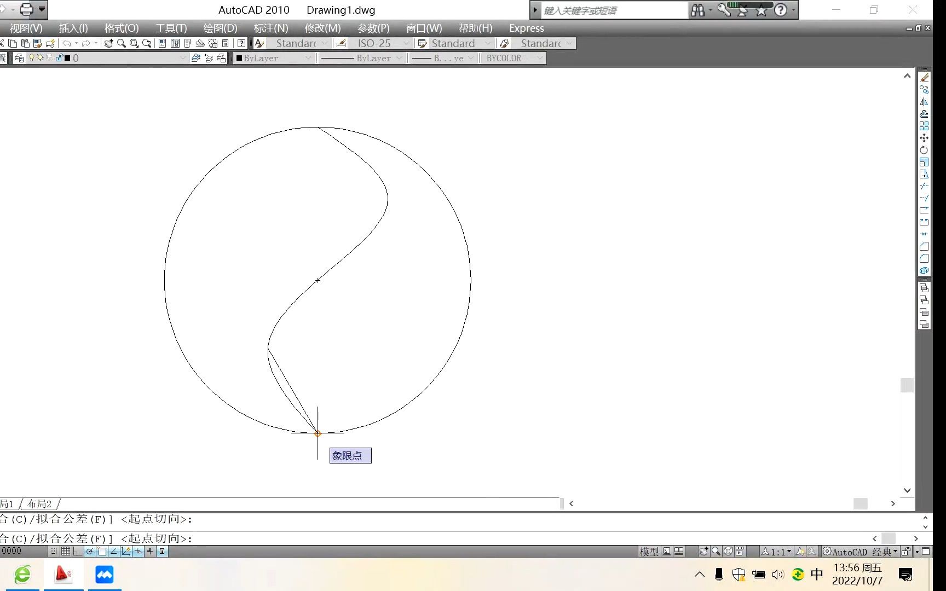Select the Offset tool
This screenshot has height=591, width=946.
(x=924, y=114)
